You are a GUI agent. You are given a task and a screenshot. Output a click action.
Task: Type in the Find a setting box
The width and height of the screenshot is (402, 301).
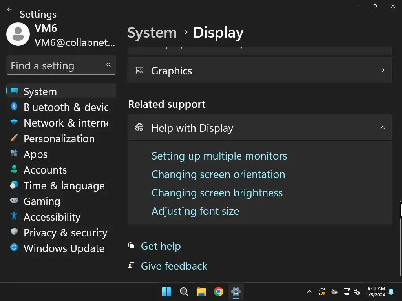[57, 65]
